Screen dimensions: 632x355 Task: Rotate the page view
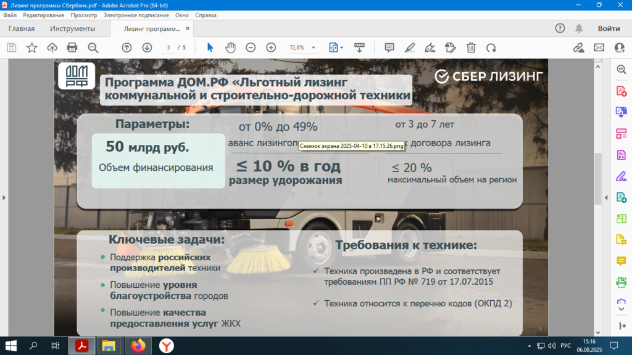491,47
